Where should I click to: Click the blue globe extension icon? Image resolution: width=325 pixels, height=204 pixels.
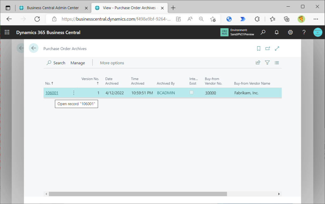(229, 19)
